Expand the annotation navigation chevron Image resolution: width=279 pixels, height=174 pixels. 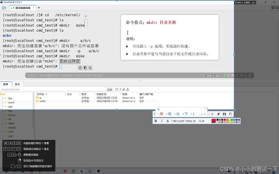coord(205,114)
